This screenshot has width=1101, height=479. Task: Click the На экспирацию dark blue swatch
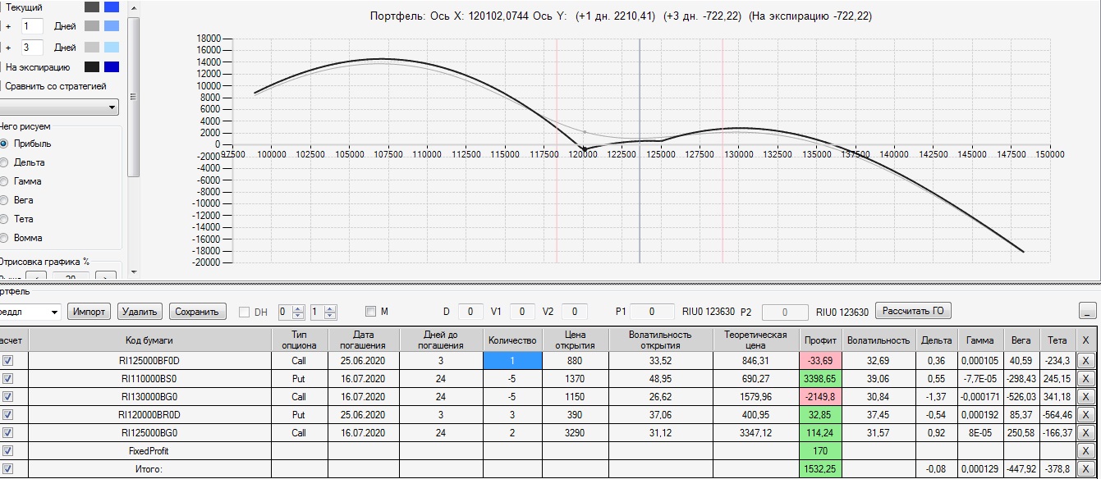pyautogui.click(x=112, y=67)
